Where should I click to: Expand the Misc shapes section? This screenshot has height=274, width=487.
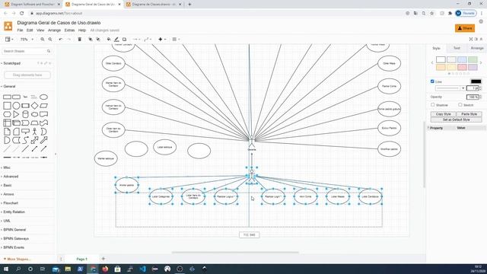click(7, 167)
